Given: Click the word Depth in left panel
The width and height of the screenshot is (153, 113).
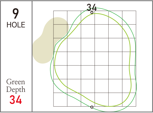Looking at the screenshot, I should (16, 90).
